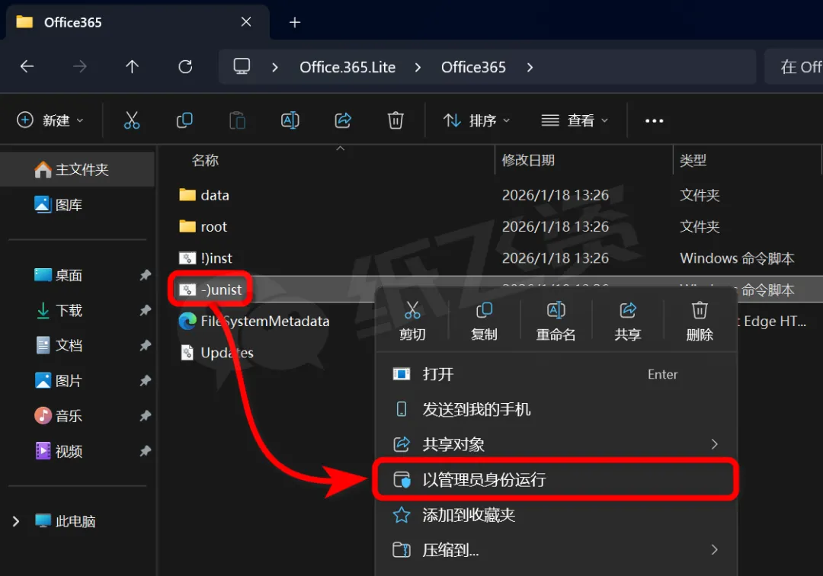The height and width of the screenshot is (576, 823).
Task: Click the Back navigation arrow
Action: 27,66
